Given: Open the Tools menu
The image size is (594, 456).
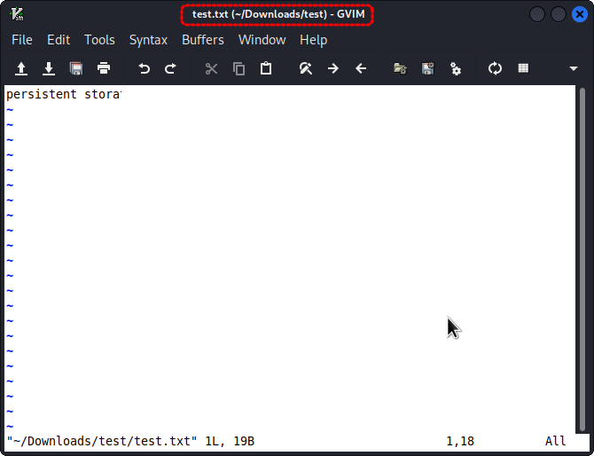Looking at the screenshot, I should [99, 40].
